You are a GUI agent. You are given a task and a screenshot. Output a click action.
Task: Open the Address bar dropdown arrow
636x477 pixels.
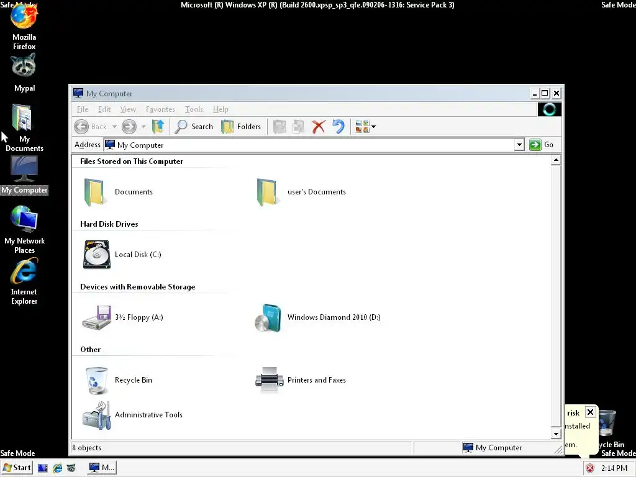point(519,145)
